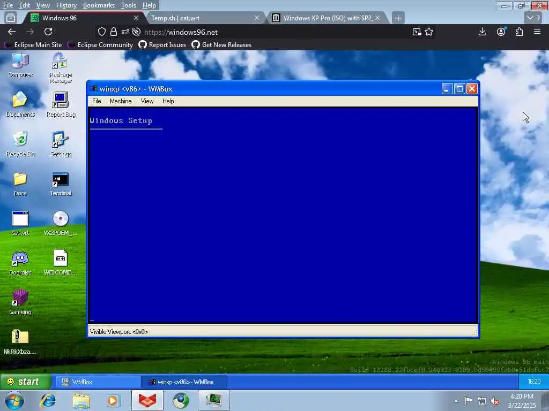Open the media player taskbar icon
Image resolution: width=549 pixels, height=411 pixels.
point(114,400)
